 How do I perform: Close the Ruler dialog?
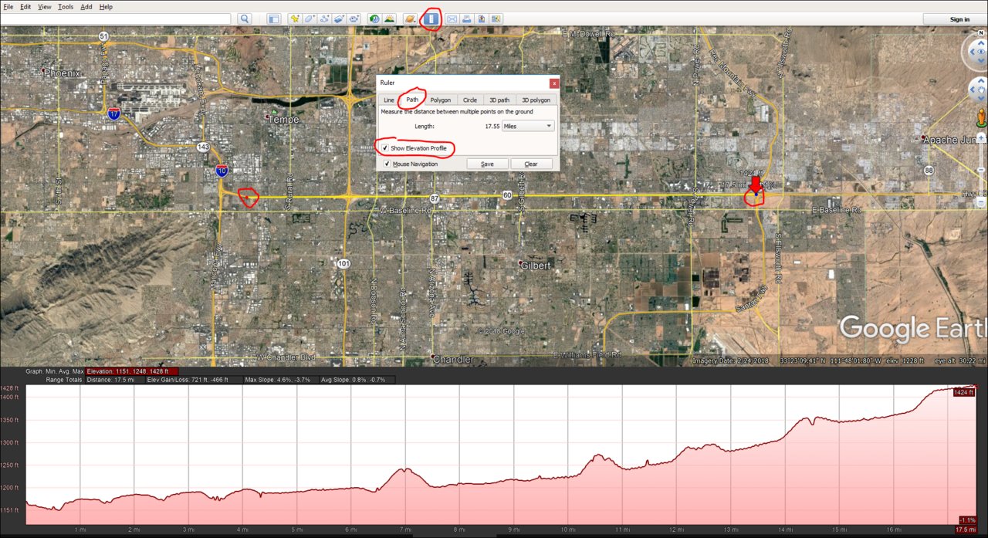coord(554,83)
